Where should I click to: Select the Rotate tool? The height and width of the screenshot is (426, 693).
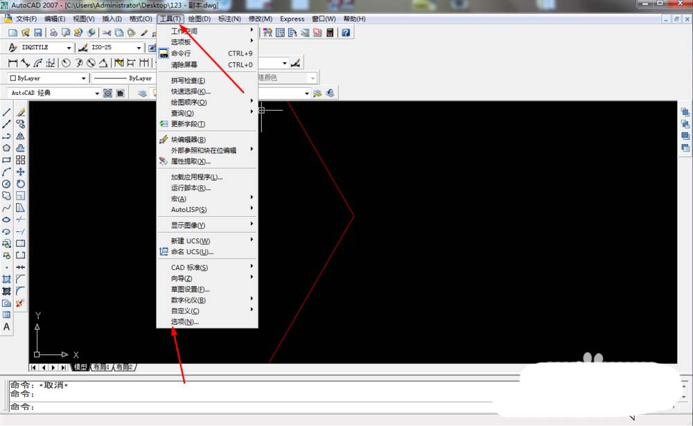coord(20,184)
